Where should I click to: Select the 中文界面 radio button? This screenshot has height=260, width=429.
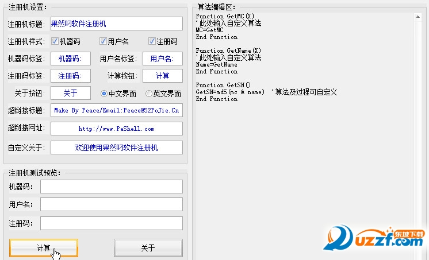104,94
